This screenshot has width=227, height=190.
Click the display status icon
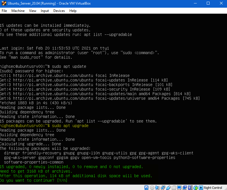click(x=179, y=187)
